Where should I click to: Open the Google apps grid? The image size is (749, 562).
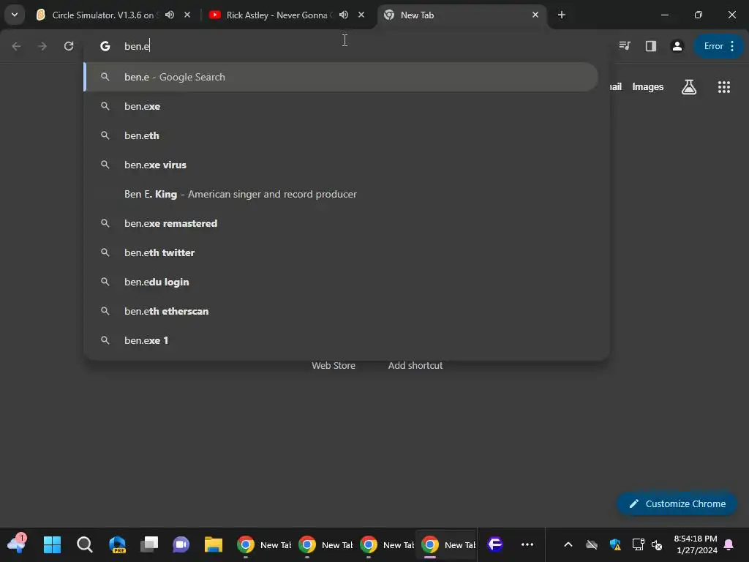point(723,87)
